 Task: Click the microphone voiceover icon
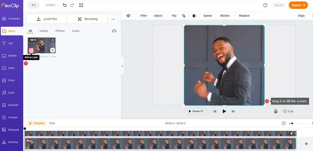coord(276,111)
